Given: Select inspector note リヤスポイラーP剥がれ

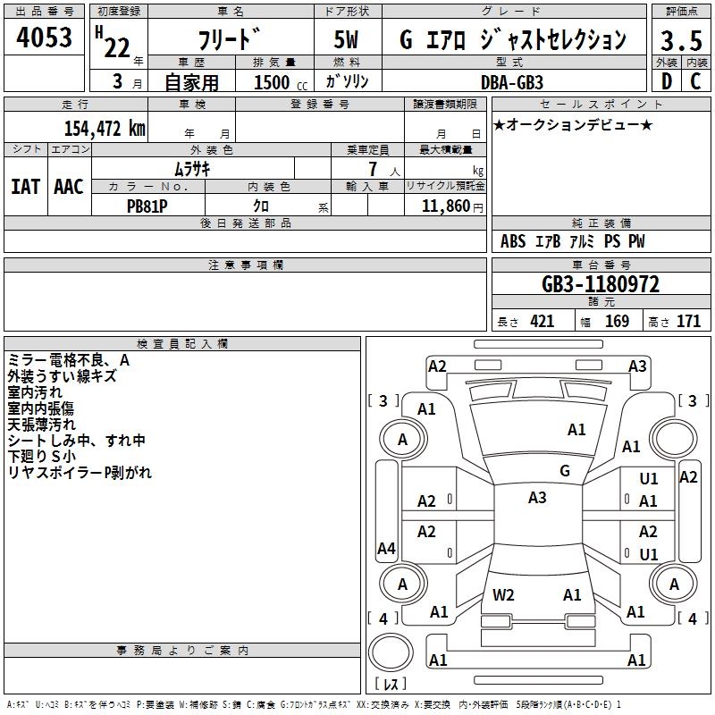Looking at the screenshot, I should [x=80, y=473].
